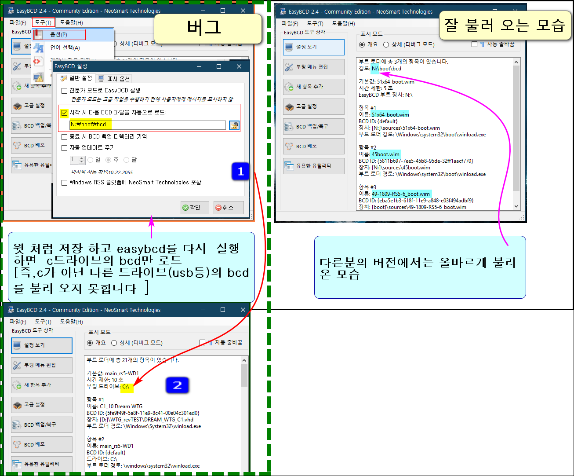
Task: Confirm settings with the 확인 button
Action: (x=195, y=208)
